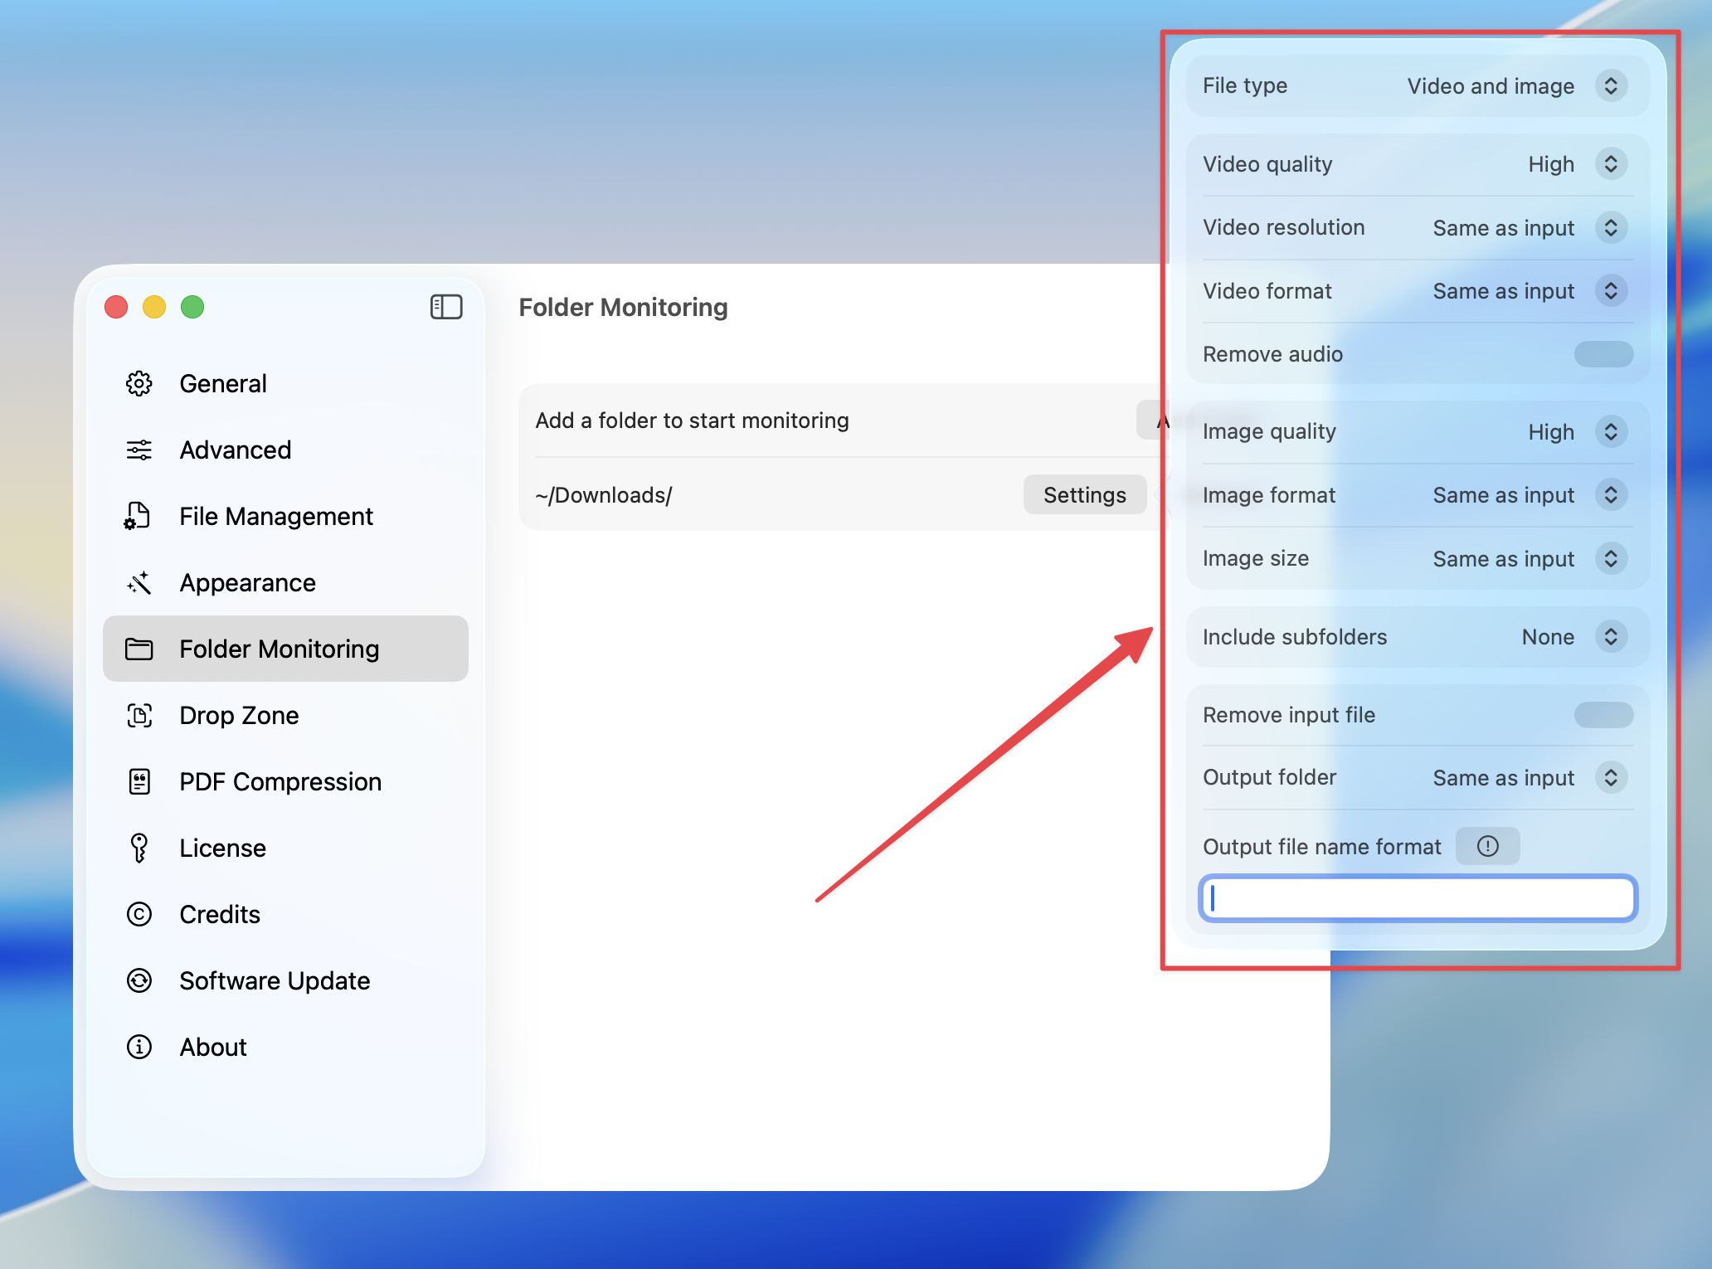Toggle the Remove audio switch

pos(1603,354)
